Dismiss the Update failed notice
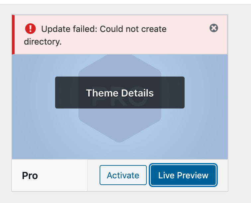 (214, 28)
